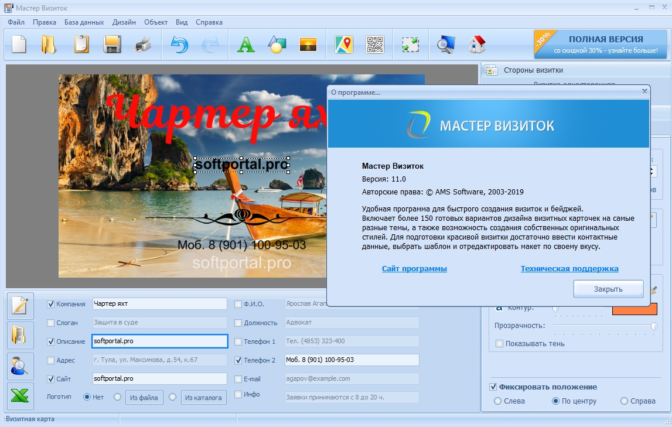
Task: Click Закрыть in the about dialog
Action: click(608, 289)
